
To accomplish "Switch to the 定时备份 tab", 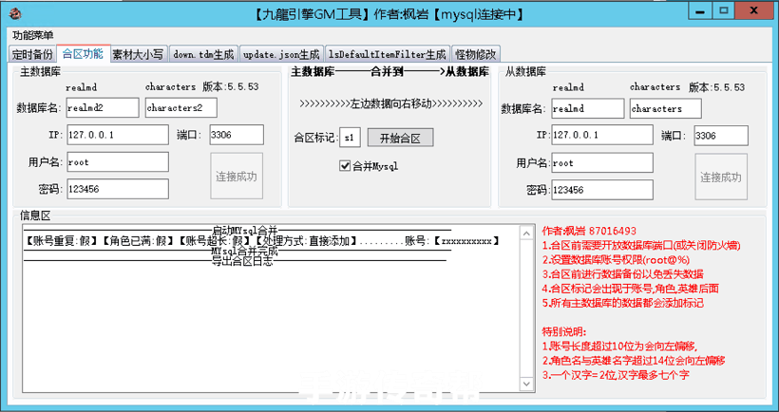I will click(x=32, y=53).
